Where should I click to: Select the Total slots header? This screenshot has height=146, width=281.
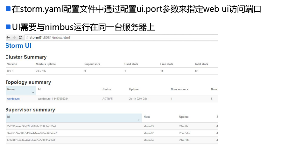[201, 64]
